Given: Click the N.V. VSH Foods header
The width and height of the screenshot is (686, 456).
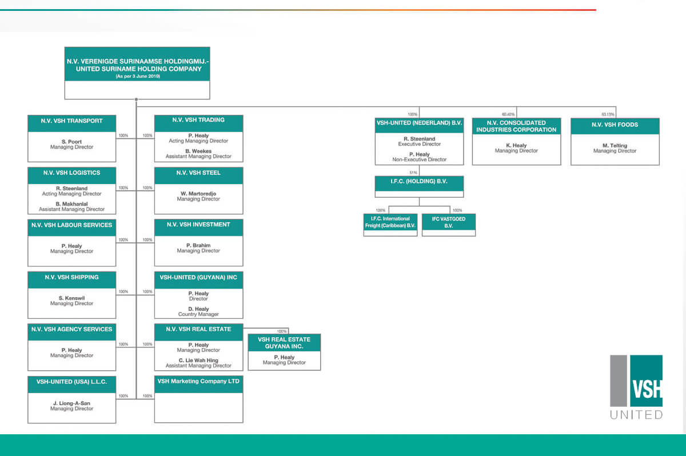Looking at the screenshot, I should click(x=615, y=125).
